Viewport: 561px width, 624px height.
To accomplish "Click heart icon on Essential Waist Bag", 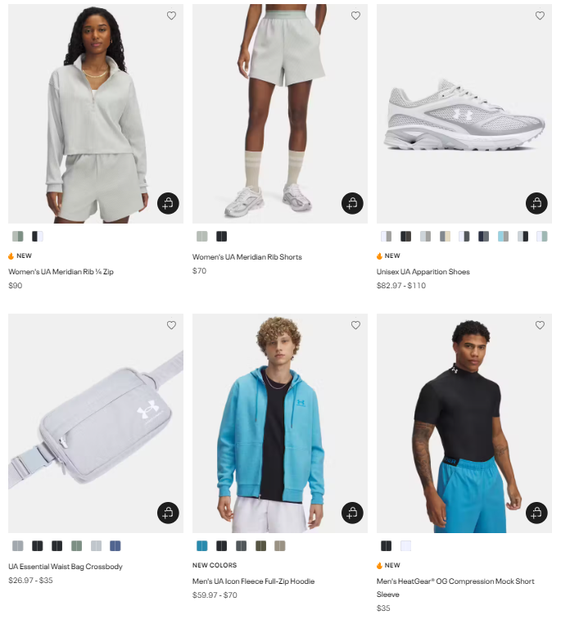I will coord(171,325).
